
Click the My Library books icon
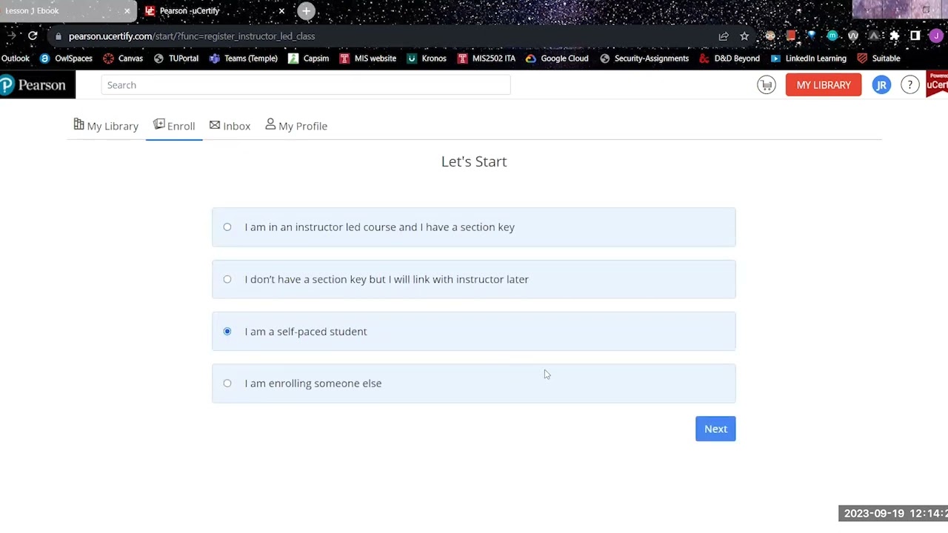79,124
